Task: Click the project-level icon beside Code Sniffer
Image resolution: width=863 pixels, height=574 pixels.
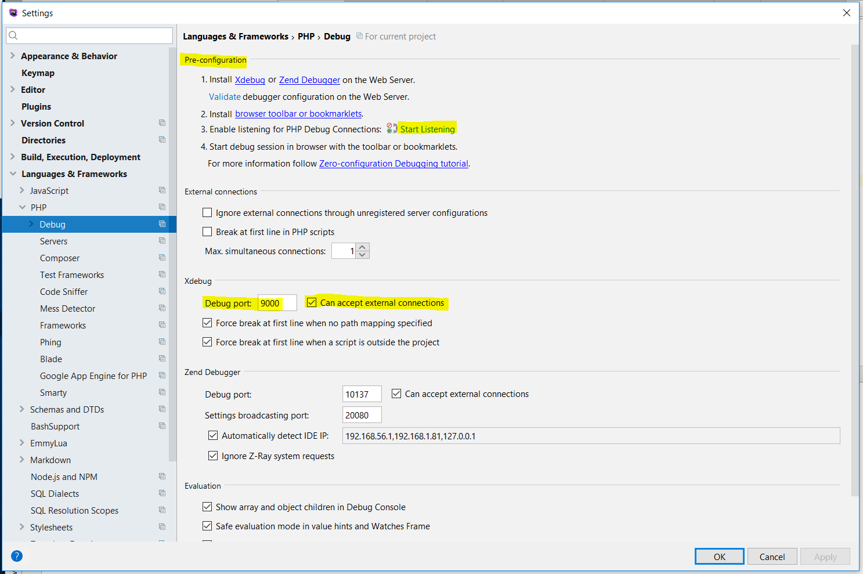Action: (x=162, y=291)
